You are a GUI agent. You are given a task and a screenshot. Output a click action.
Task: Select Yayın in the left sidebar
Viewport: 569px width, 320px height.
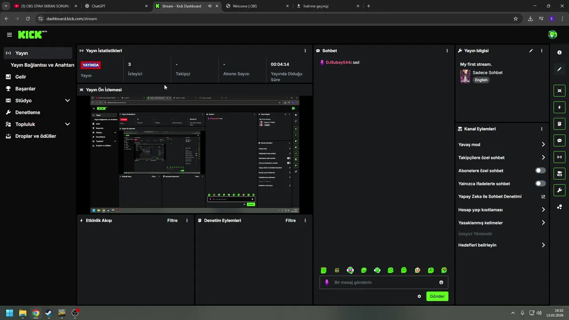[37, 53]
